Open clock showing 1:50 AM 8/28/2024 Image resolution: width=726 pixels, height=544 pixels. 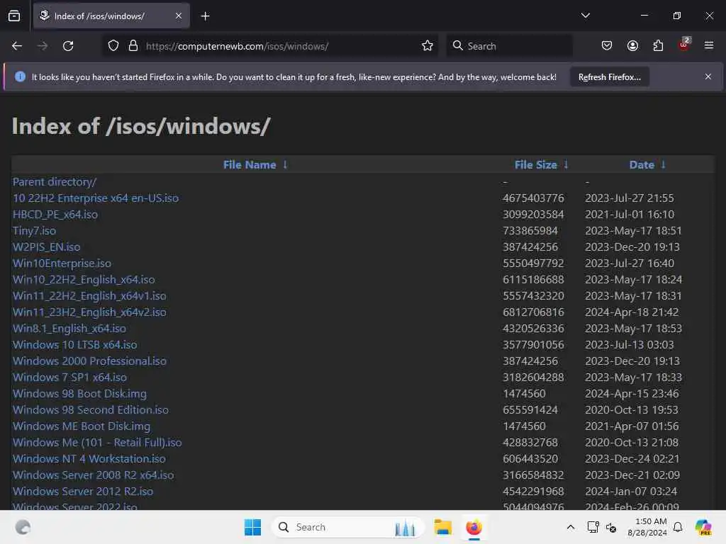click(647, 527)
